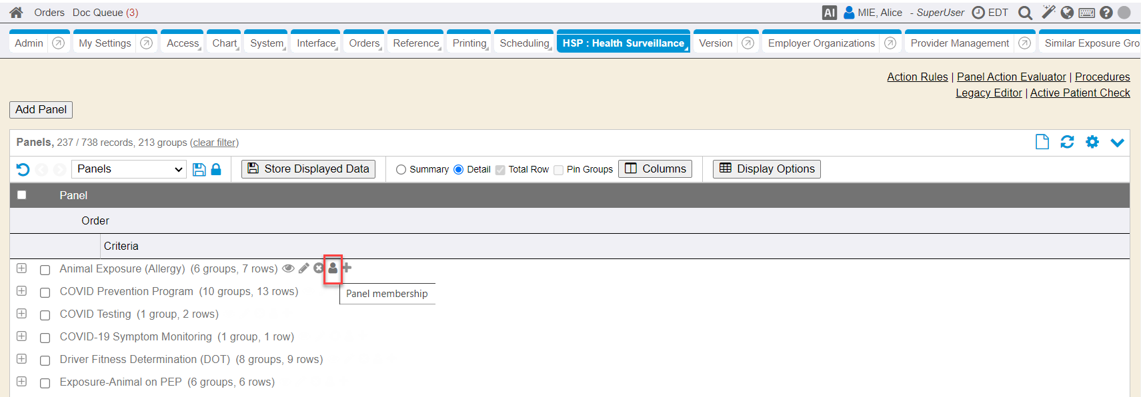The height and width of the screenshot is (397, 1141).
Task: Collapse the grid with the blue chevron
Action: tap(1118, 143)
